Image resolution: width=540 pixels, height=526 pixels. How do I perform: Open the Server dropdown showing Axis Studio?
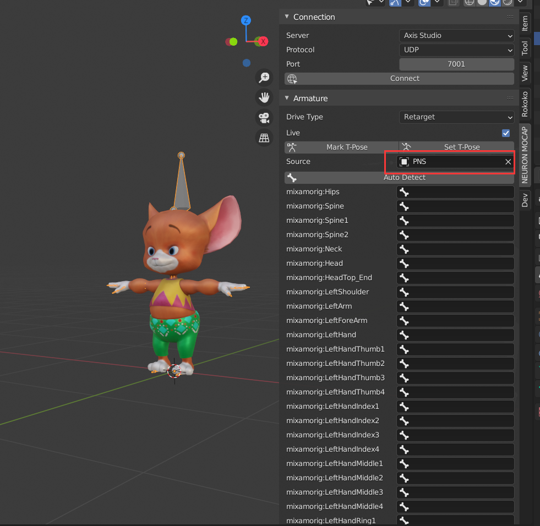[456, 35]
